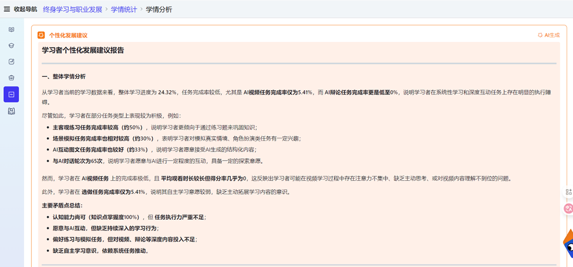Click the heading 学习者个性化发展建议报告

[x=83, y=50]
